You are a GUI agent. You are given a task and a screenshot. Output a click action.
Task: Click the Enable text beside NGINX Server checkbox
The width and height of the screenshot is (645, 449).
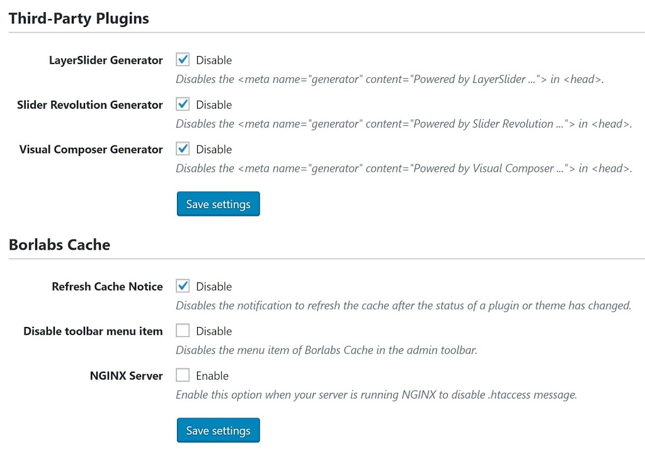[x=214, y=375]
